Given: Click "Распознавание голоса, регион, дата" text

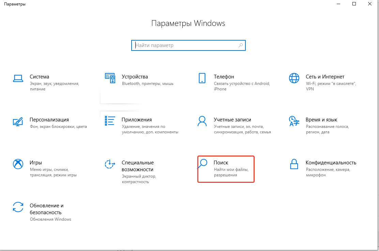Looking at the screenshot, I should coord(328,129).
